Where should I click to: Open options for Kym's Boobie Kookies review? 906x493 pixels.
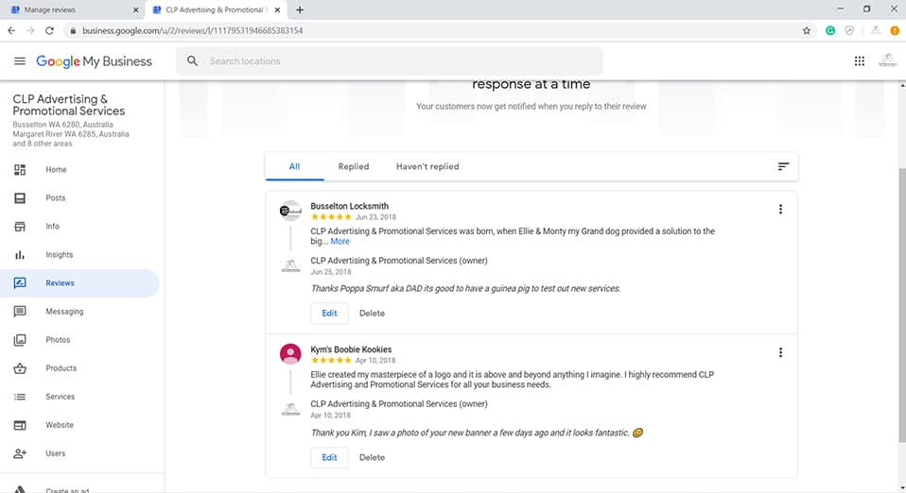780,352
